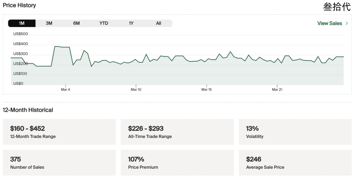The height and width of the screenshot is (183, 358).
Task: Switch chart to 1Y view
Action: click(x=131, y=23)
